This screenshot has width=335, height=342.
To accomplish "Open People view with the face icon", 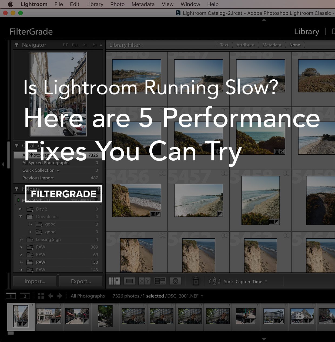I will pyautogui.click(x=175, y=281).
